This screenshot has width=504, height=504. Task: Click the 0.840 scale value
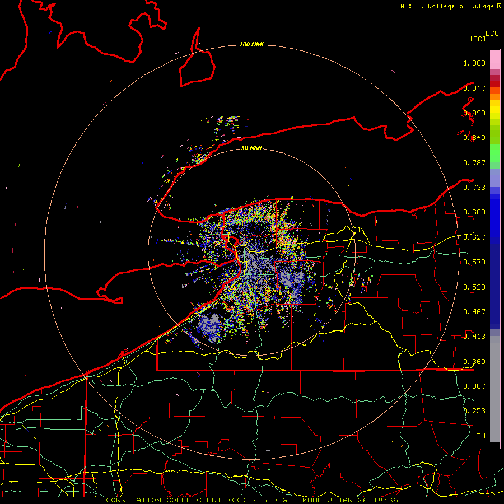tap(474, 138)
